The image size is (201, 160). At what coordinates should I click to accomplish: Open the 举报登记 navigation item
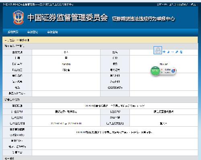click(x=33, y=32)
